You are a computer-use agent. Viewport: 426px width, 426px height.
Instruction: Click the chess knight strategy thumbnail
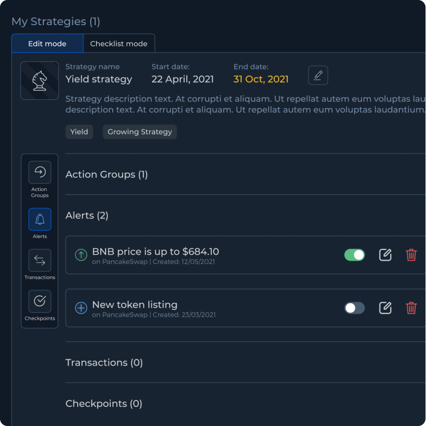39,80
